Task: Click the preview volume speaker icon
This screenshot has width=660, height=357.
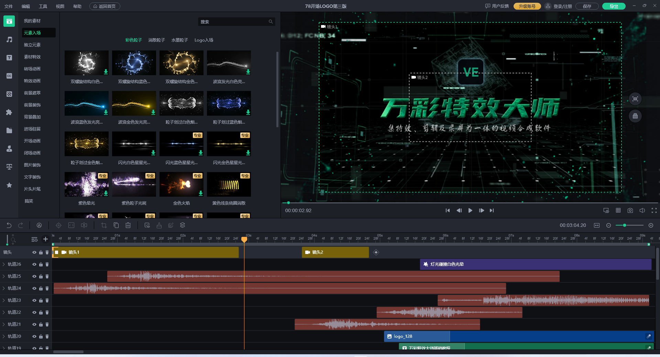Action: point(642,210)
